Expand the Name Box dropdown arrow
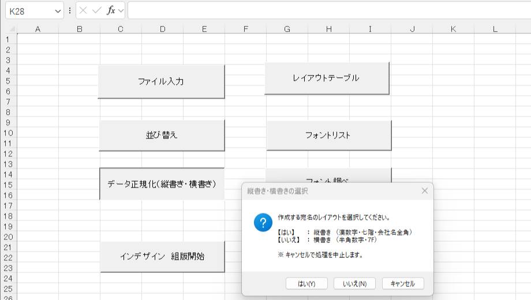The width and height of the screenshot is (531, 300). coord(57,11)
